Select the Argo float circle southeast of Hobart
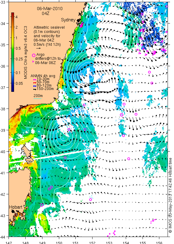Screen dimensions: 174x244 42,205
